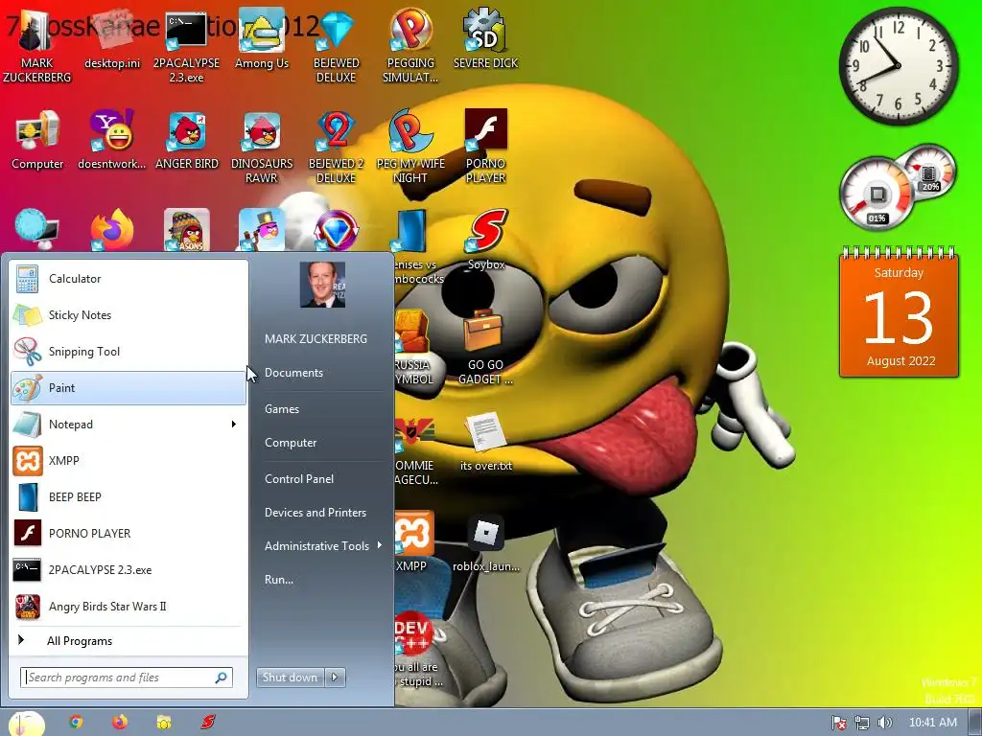The width and height of the screenshot is (982, 736).
Task: Select GO GO GADGET briefcase icon
Action: (x=486, y=347)
